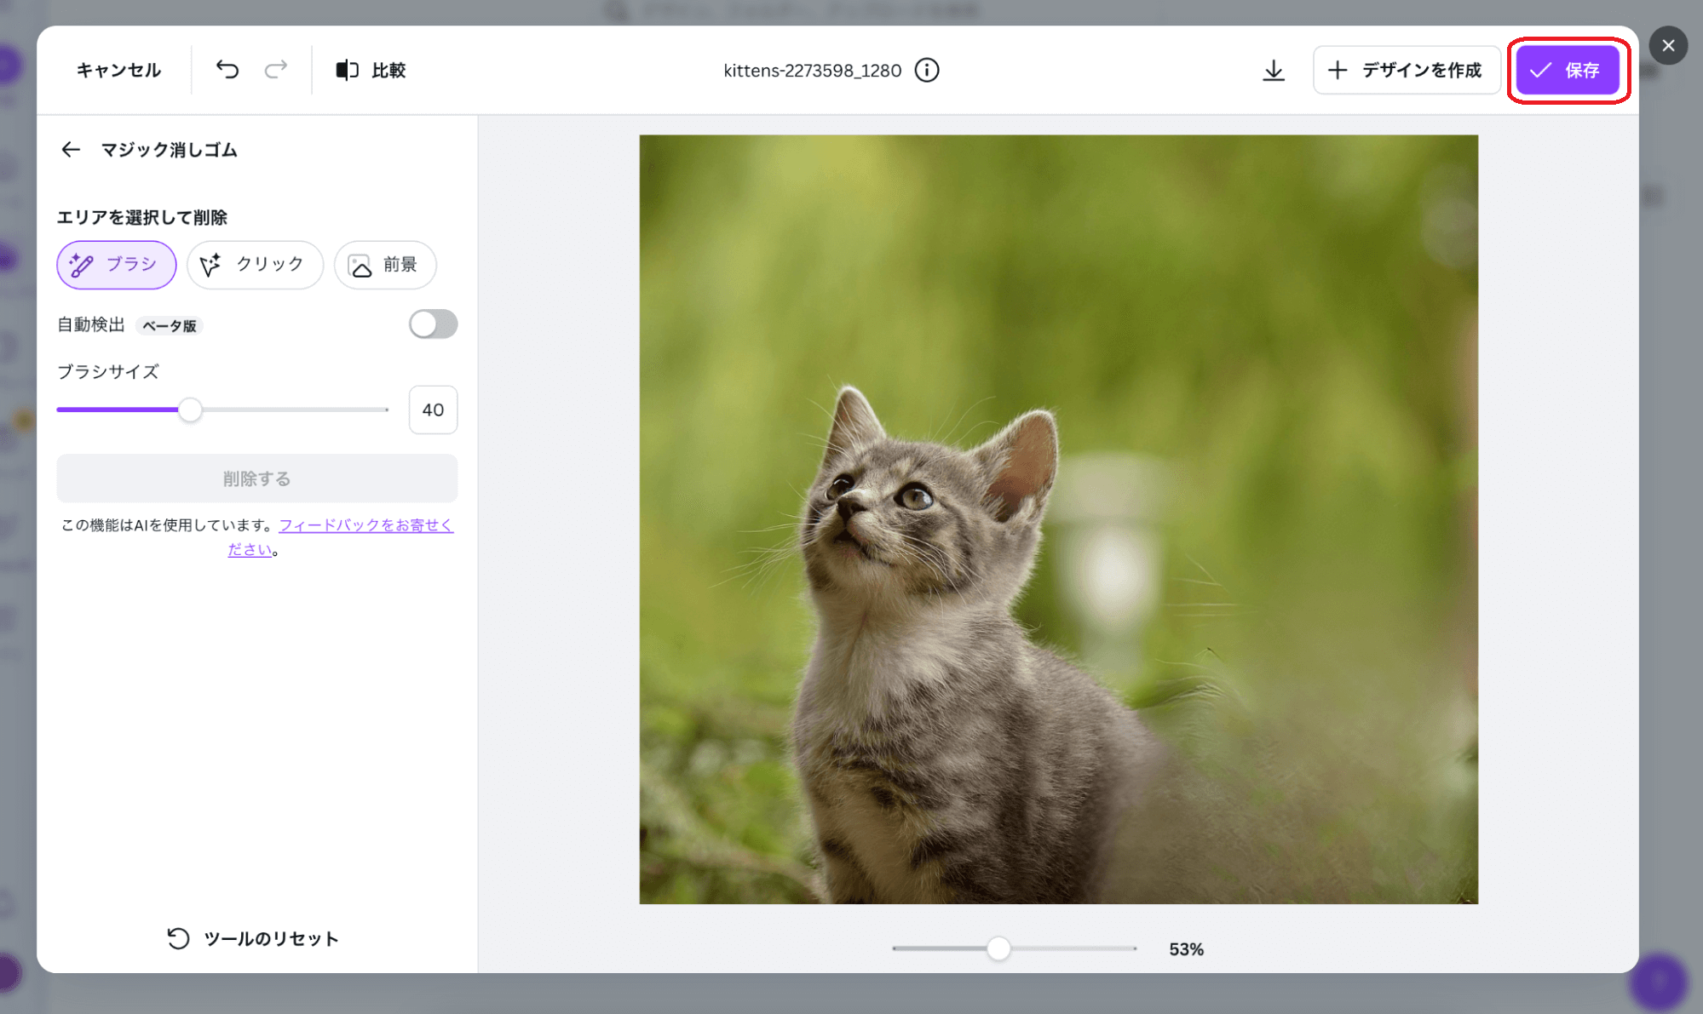The image size is (1703, 1014).
Task: Click the マジック消しゴム panel title
Action: [168, 150]
